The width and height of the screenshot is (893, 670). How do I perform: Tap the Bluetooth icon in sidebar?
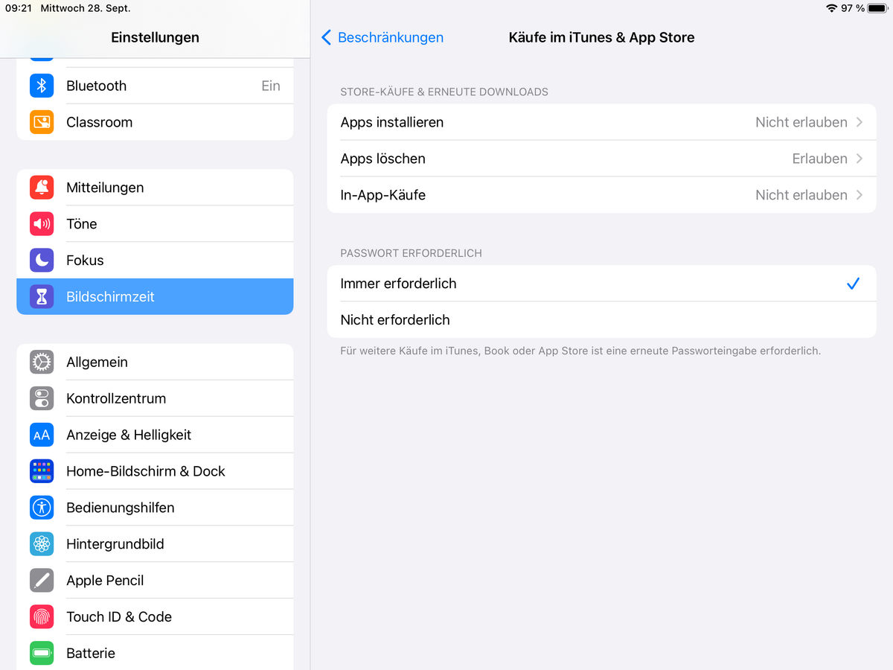pyautogui.click(x=42, y=86)
